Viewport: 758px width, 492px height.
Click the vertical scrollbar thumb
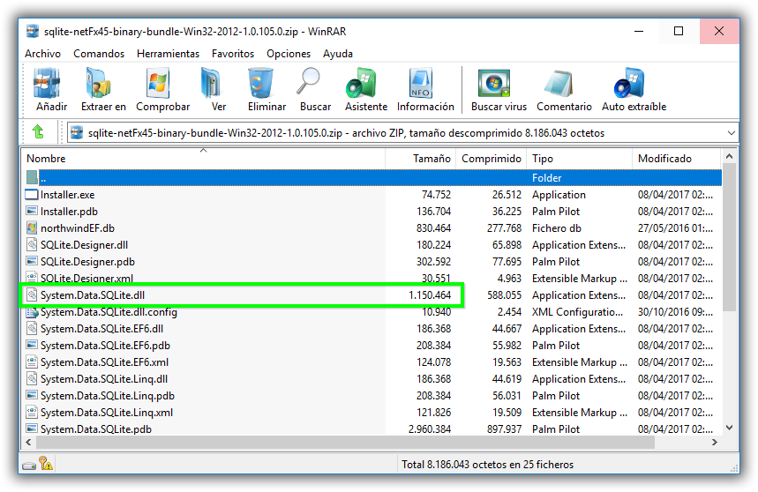730,237
